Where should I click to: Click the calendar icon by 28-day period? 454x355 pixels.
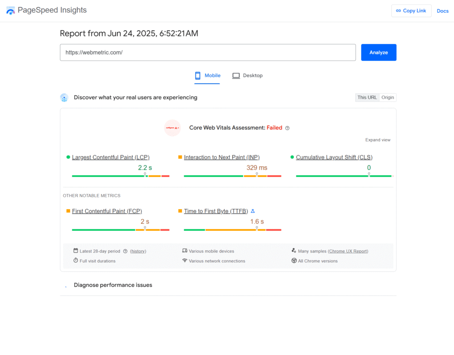click(x=75, y=250)
